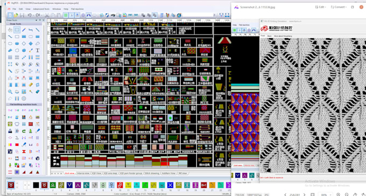Screen dimensions: 366x196
Task: Click the Save floppy disk icon
Action: coord(22,16)
